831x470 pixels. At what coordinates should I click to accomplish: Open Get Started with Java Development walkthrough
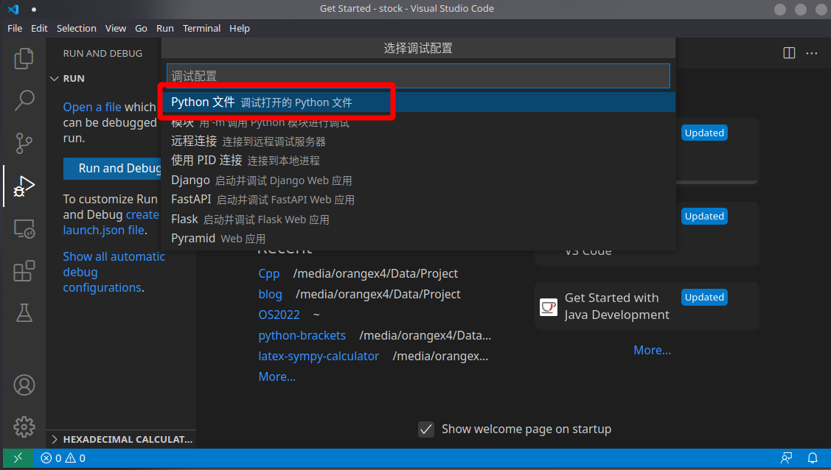646,306
